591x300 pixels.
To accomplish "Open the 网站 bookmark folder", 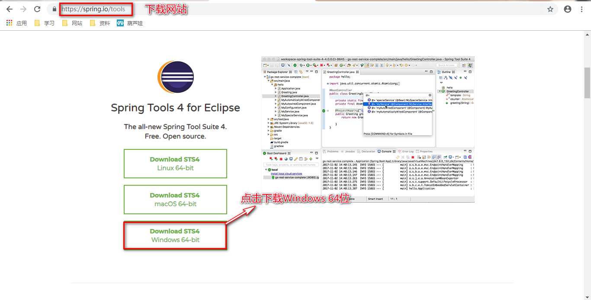I will click(x=72, y=23).
